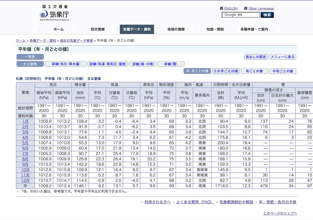Viewport: 313px width, 220px height.
Task: Open the 1月 row link
Action: [25, 121]
